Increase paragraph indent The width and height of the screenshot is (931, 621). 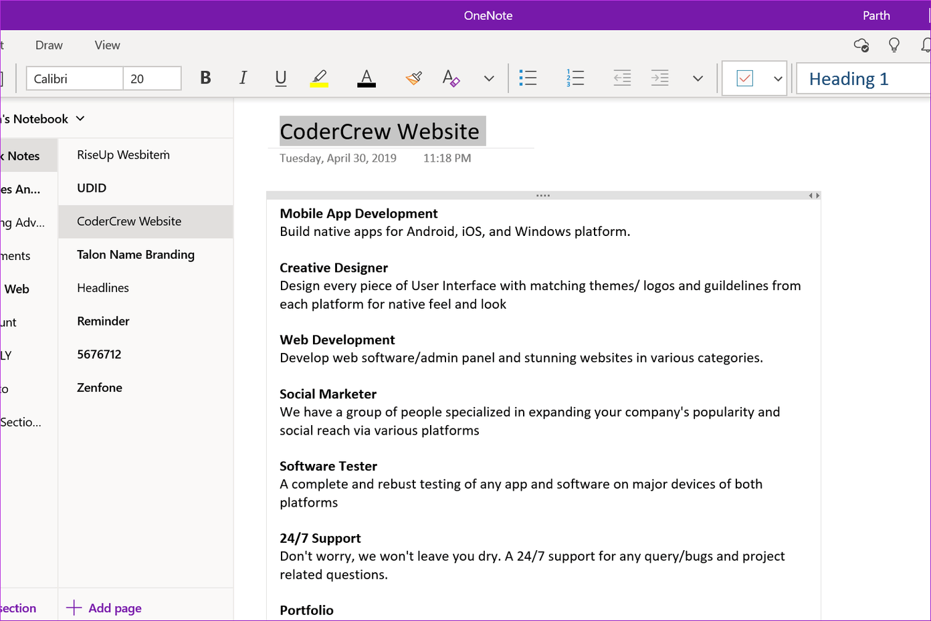click(x=659, y=78)
